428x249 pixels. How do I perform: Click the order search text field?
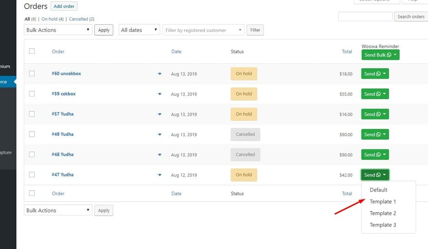tap(365, 16)
